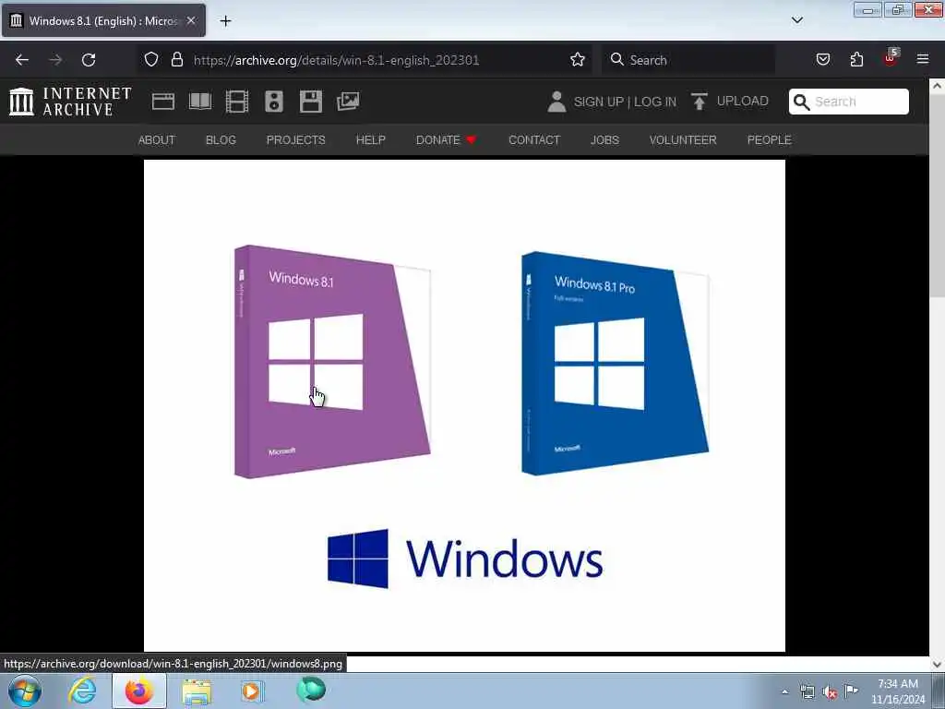Open the Web (Wayback) media icon
This screenshot has width=945, height=709.
[x=162, y=102]
